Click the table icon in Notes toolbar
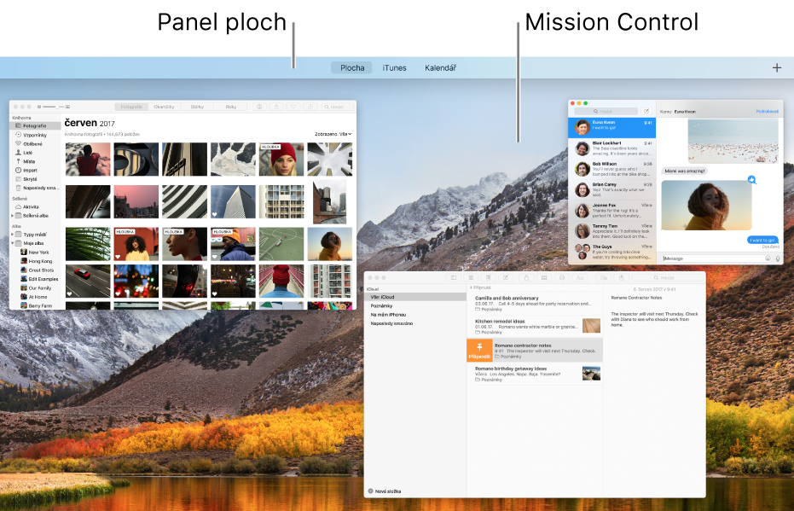Viewport: 794px width, 511px height. (544, 277)
